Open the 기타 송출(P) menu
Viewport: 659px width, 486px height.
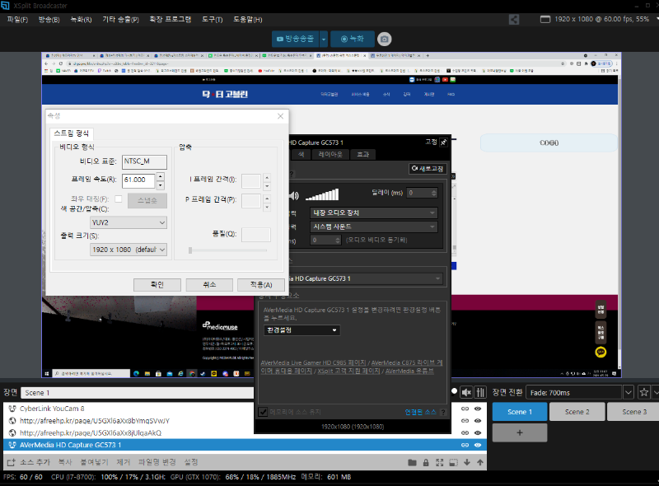click(x=120, y=19)
